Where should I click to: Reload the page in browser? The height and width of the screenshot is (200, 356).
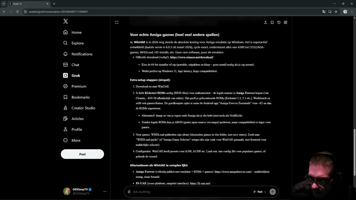pyautogui.click(x=17, y=12)
